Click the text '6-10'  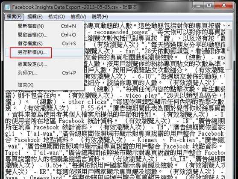coord(144,77)
